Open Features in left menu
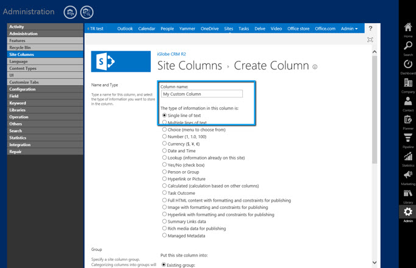 45,41
